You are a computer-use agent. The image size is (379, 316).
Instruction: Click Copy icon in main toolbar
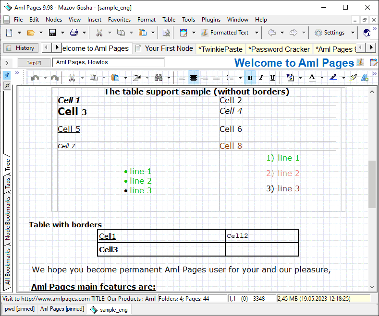pyautogui.click(x=121, y=32)
